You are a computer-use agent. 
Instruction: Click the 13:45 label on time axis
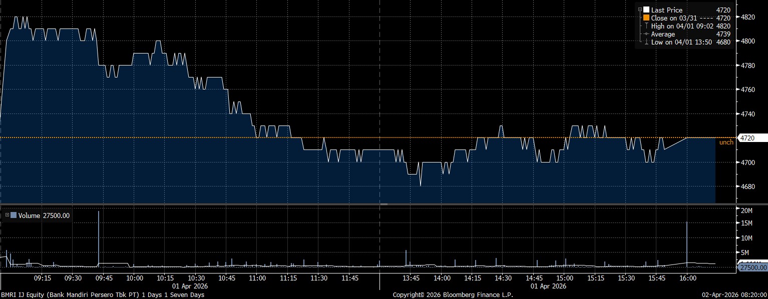click(x=411, y=278)
